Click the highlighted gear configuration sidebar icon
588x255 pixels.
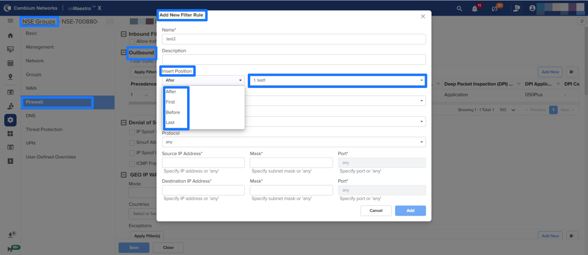[10, 120]
